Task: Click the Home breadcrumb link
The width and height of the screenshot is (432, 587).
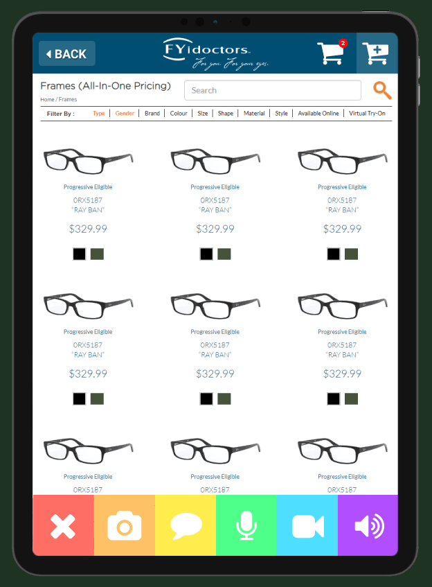Action: (47, 100)
